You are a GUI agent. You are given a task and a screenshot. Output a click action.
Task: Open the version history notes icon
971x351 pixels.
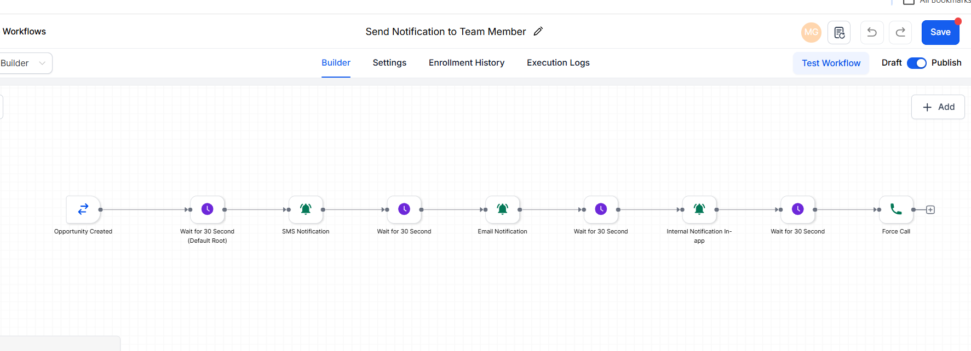pos(839,32)
